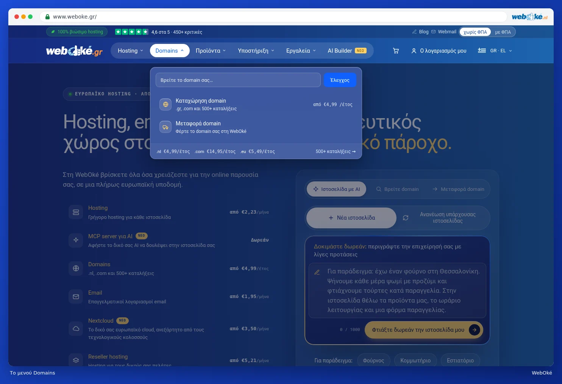Click the globe icon for Καταχώρηση domain
562x384 pixels.
165,104
